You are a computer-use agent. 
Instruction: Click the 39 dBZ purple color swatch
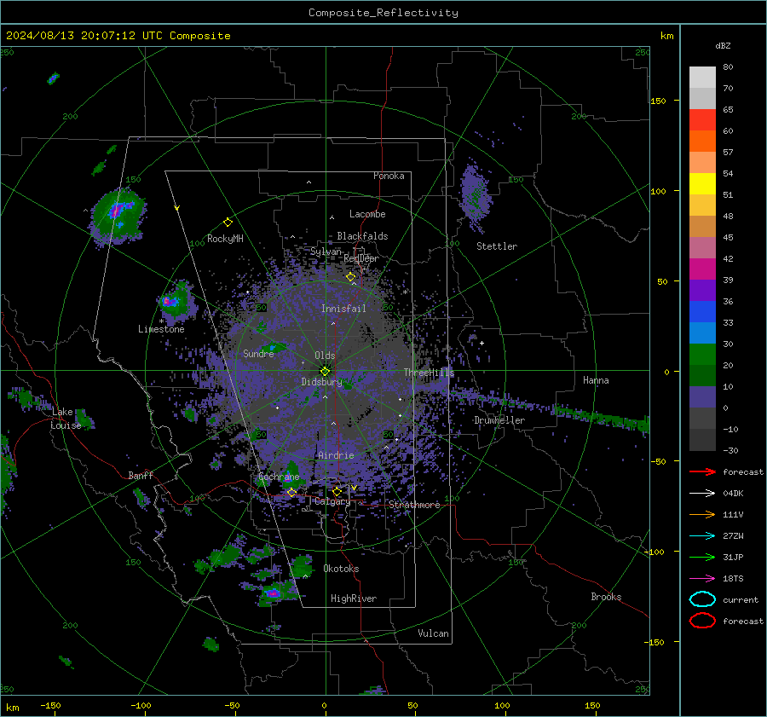click(702, 290)
